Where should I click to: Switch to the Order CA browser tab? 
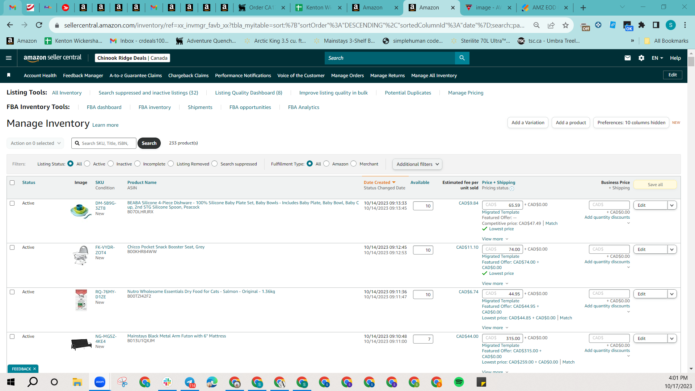point(261,8)
